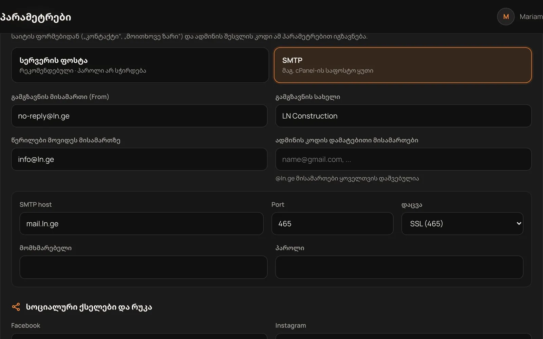Viewport: 543px width, 339px height.
Task: Edit the From address field no-reply@ln.ge
Action: click(139, 116)
